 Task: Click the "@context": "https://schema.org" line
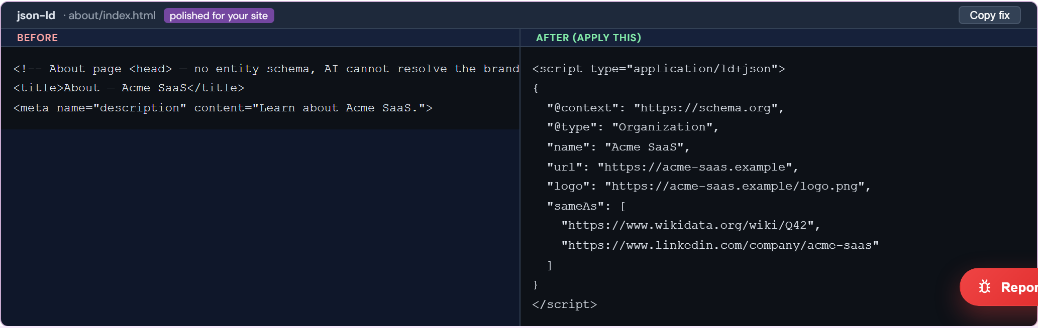tap(665, 108)
